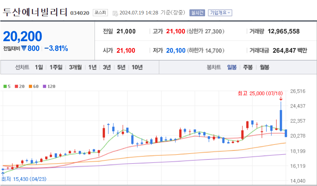317x186 pixels.
Task: Click the 시가 value 21,100
Action: (126, 50)
